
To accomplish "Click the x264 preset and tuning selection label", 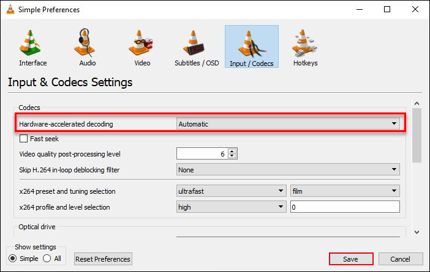I will tap(67, 191).
